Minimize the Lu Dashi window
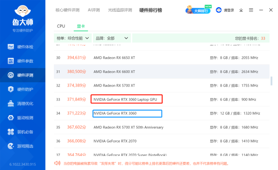This screenshot has width=278, height=170. tap(261, 10)
